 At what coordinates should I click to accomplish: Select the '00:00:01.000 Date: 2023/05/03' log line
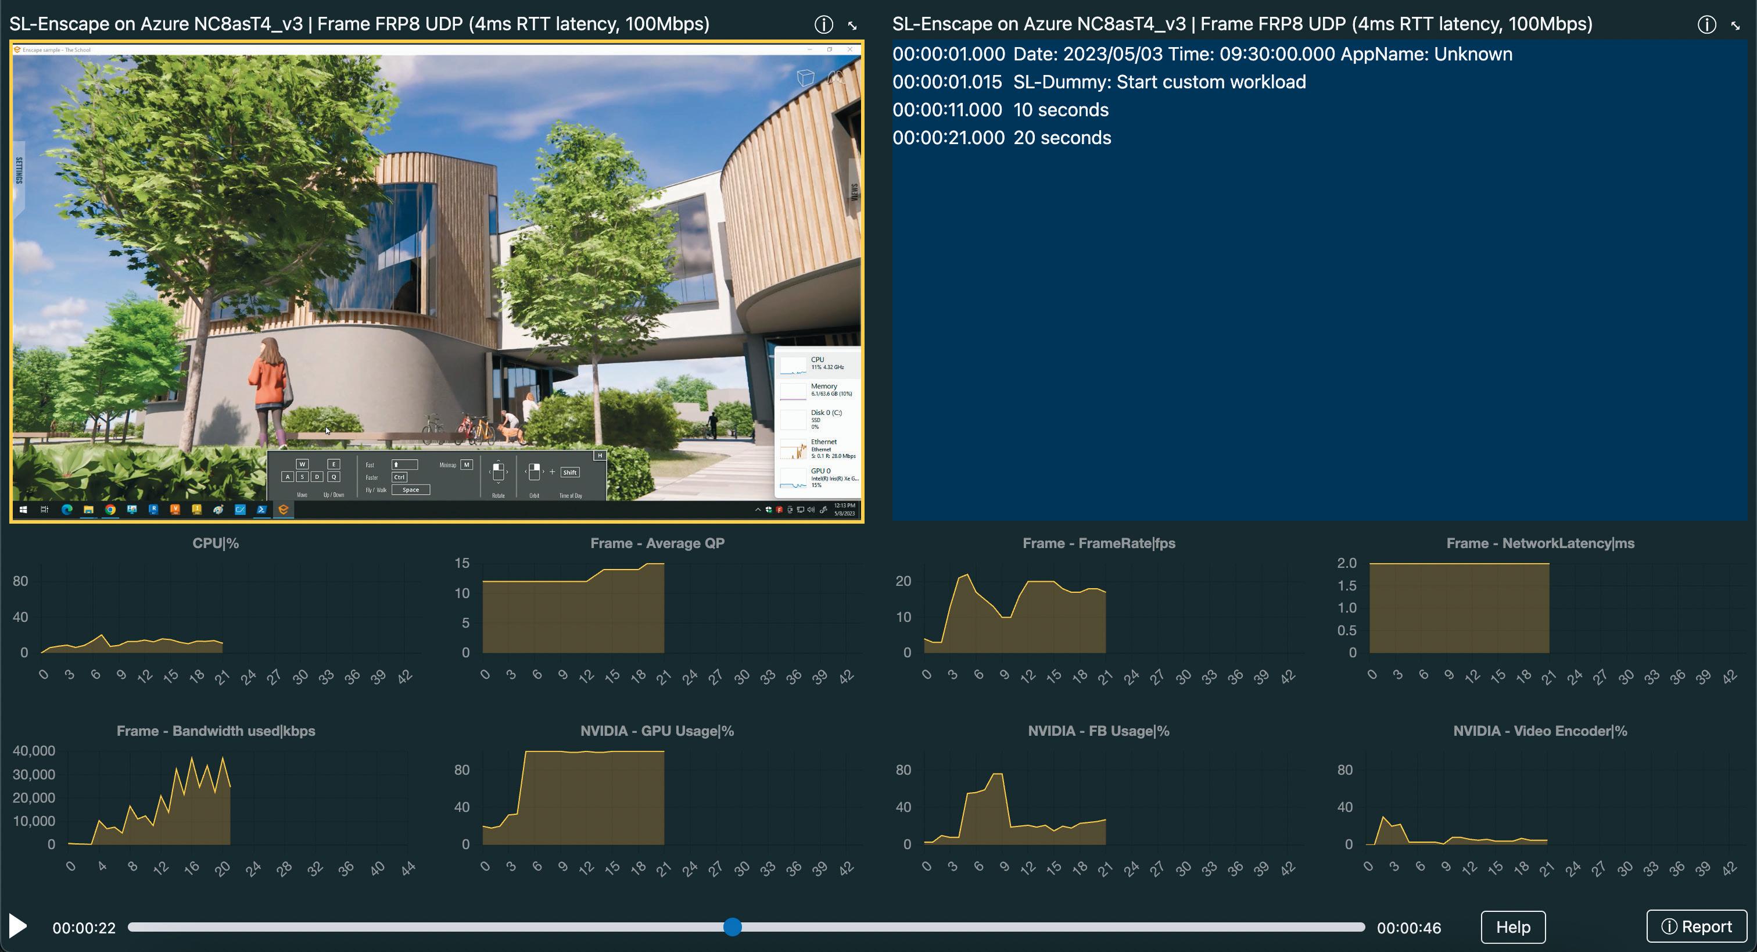[1203, 54]
